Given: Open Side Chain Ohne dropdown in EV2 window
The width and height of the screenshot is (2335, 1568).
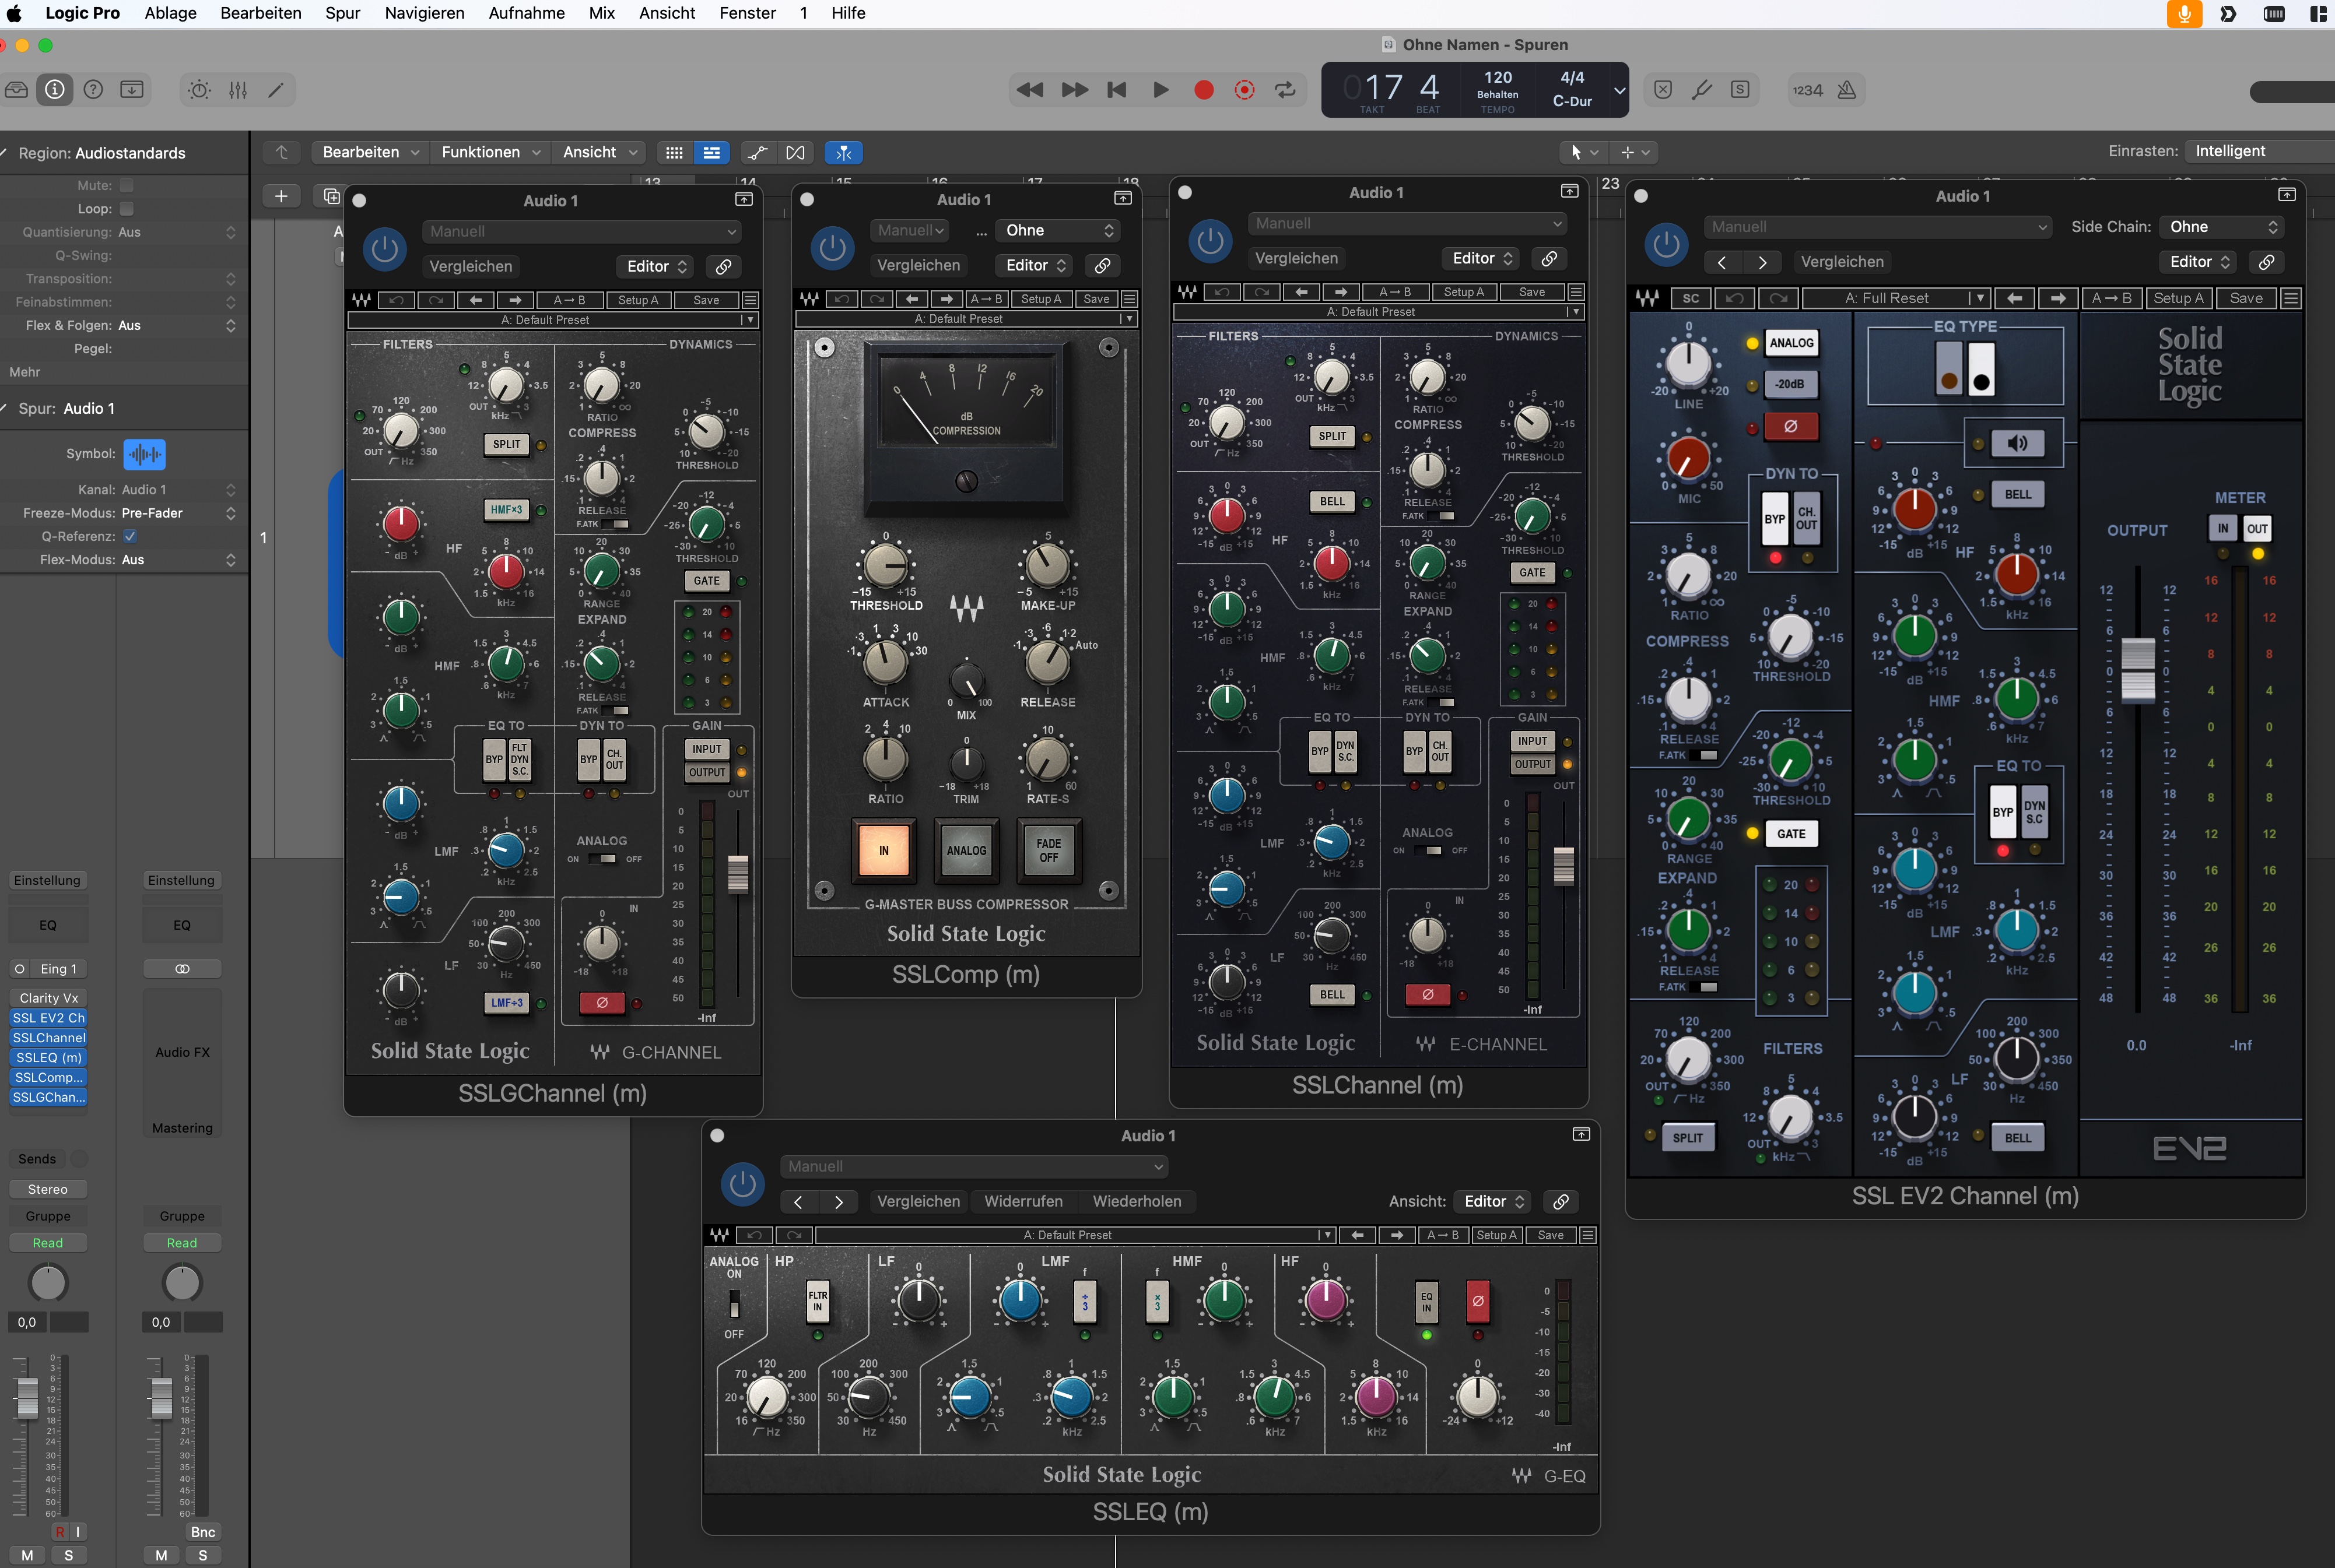Looking at the screenshot, I should pyautogui.click(x=2223, y=227).
